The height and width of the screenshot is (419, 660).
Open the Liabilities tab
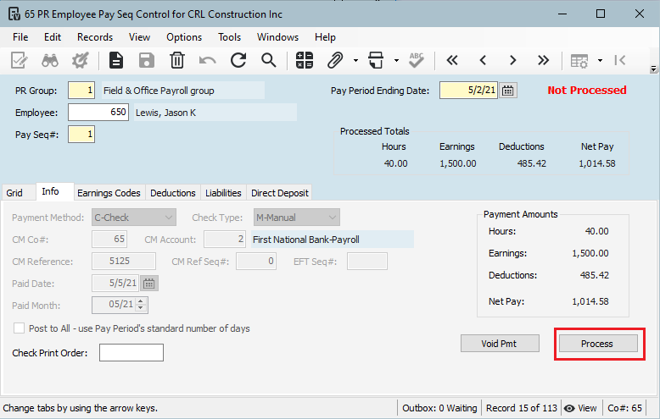click(223, 193)
